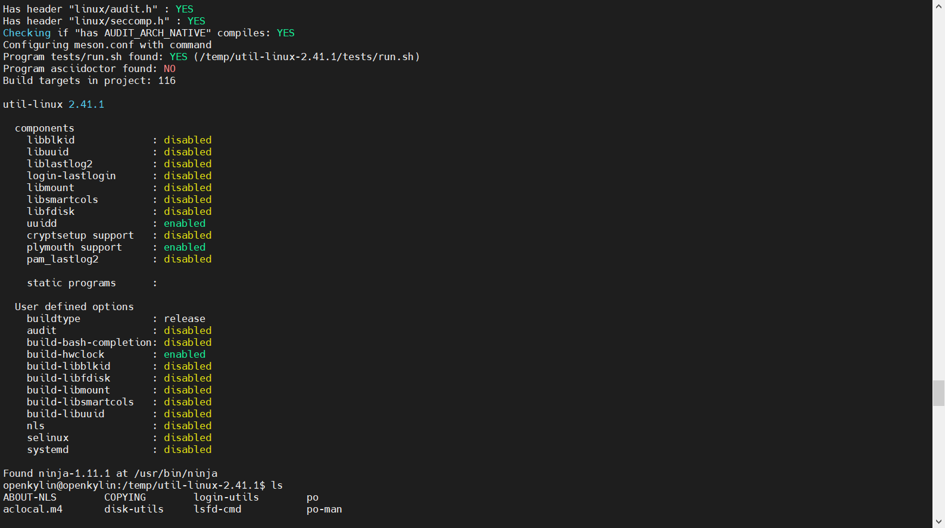945x528 pixels.
Task: Click the 'login-lastlogin' component row
Action: (119, 176)
